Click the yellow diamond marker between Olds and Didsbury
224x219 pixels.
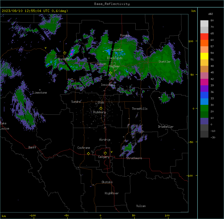[x=101, y=108]
